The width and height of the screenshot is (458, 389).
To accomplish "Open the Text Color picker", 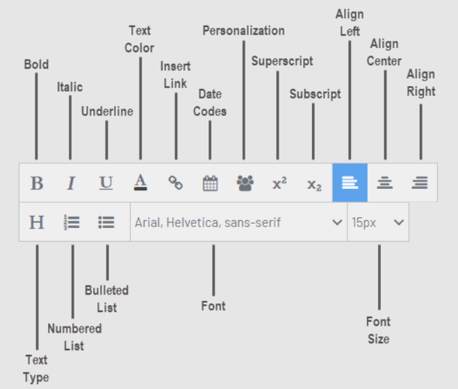I will pos(140,183).
